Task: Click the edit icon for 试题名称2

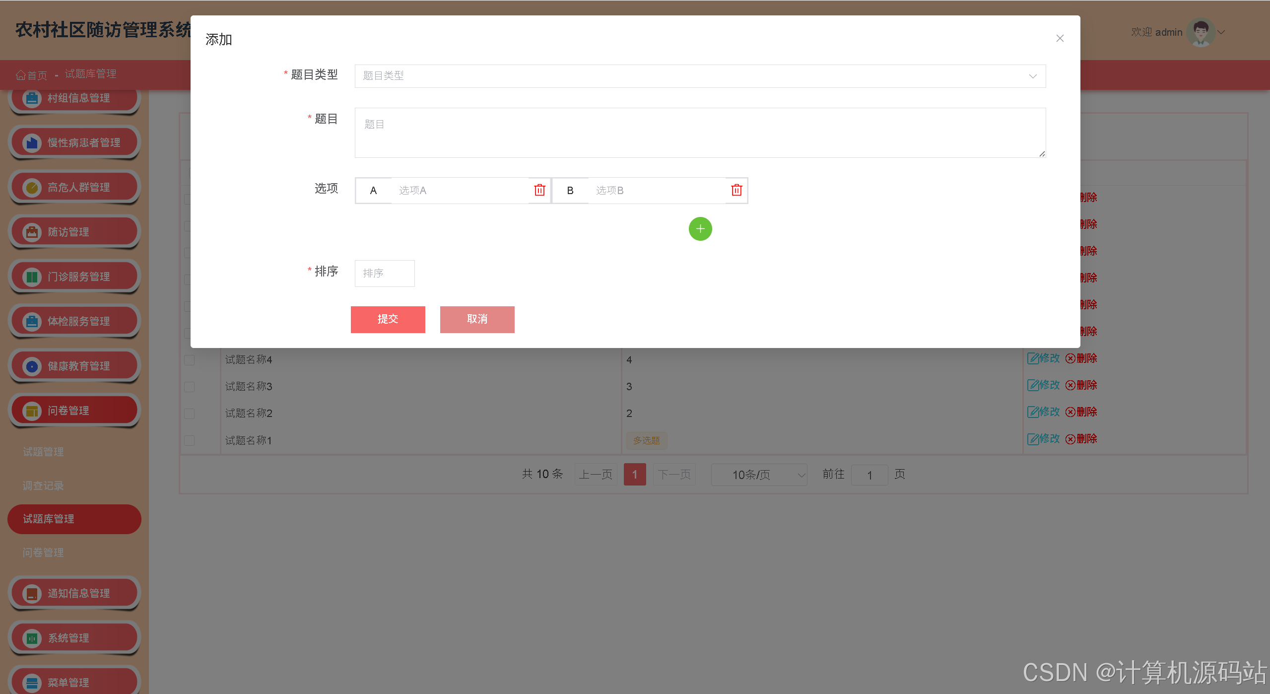Action: point(1033,412)
